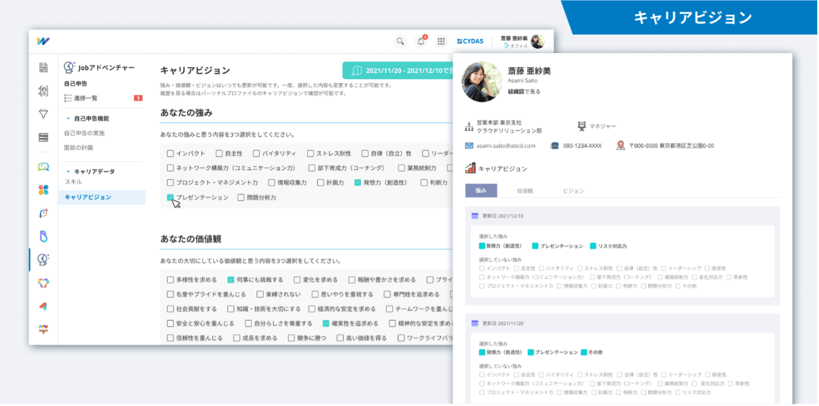
Task: Open スキル under キャリアデータ
Action: pyautogui.click(x=73, y=182)
